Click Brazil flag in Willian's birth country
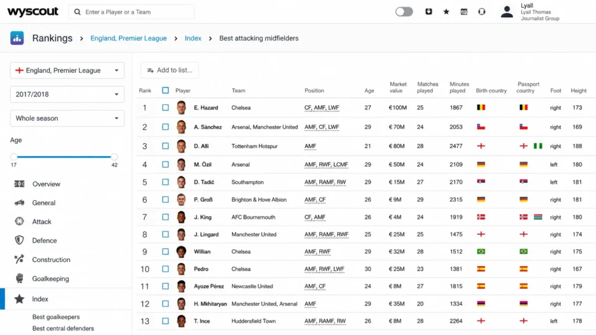 [x=481, y=252]
